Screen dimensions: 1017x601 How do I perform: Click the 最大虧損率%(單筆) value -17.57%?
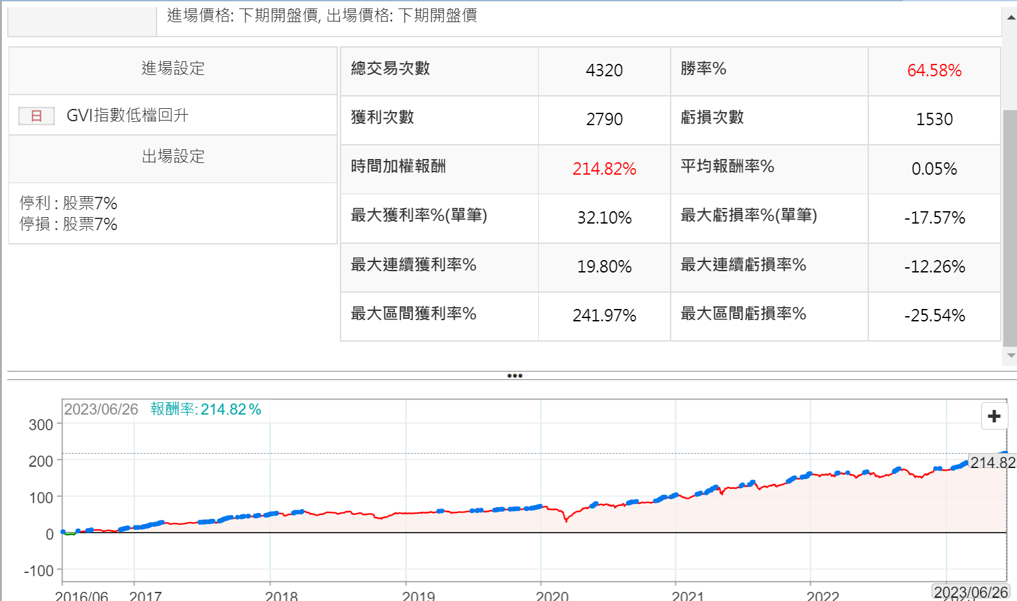click(x=934, y=218)
